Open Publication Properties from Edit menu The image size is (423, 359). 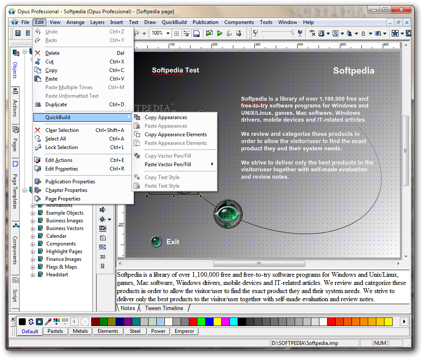(x=83, y=182)
